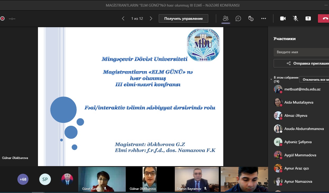Click the red recording indicator

pos(2,18)
